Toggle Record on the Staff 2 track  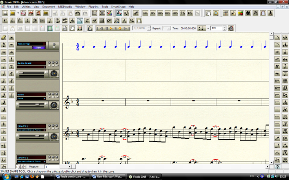[x=49, y=125]
